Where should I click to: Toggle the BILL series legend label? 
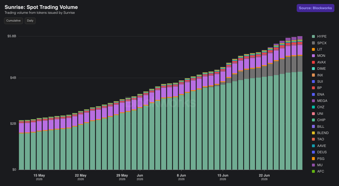point(321,126)
